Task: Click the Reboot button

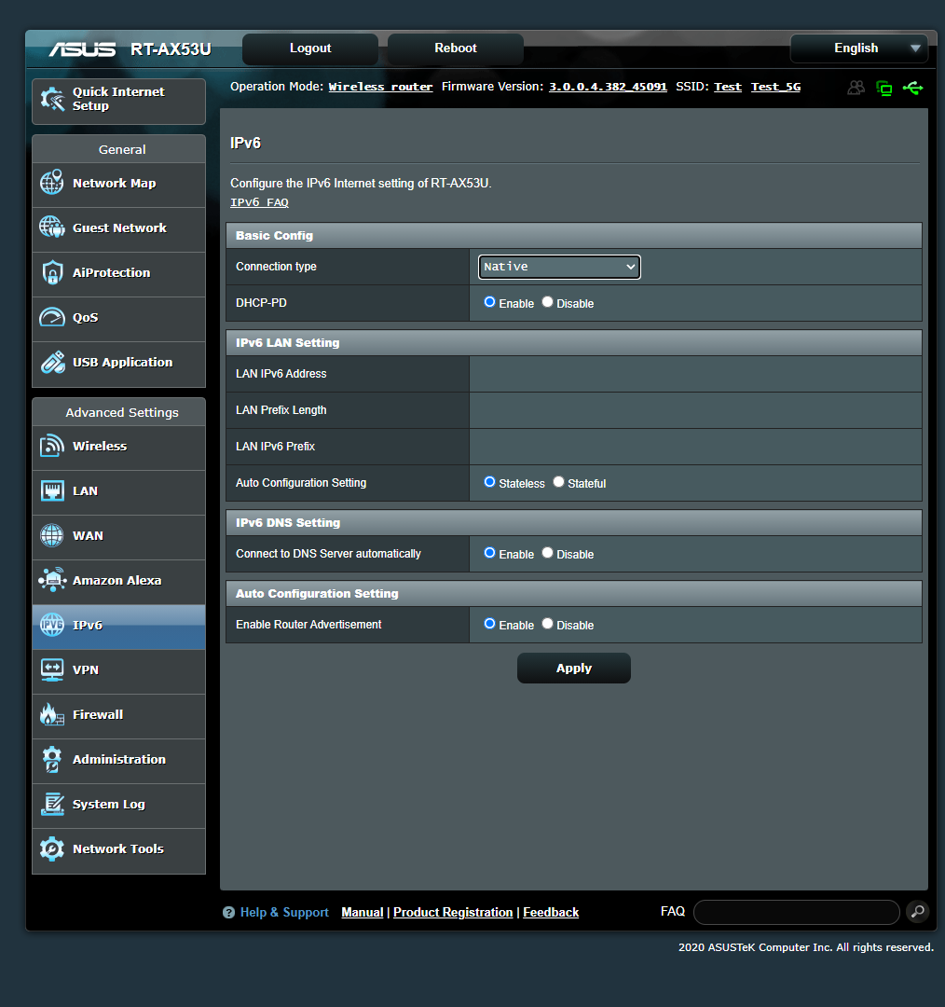Action: pos(455,48)
